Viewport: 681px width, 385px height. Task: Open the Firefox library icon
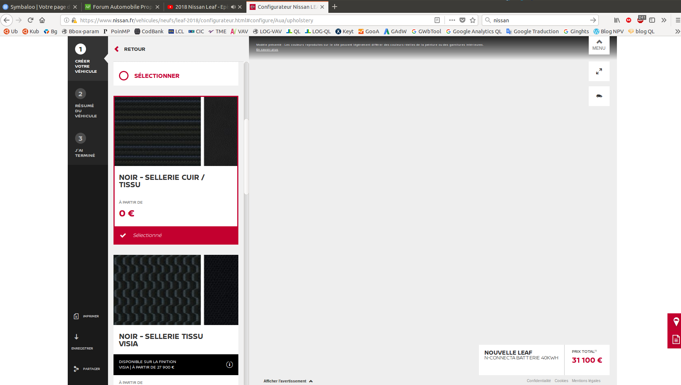tap(617, 20)
